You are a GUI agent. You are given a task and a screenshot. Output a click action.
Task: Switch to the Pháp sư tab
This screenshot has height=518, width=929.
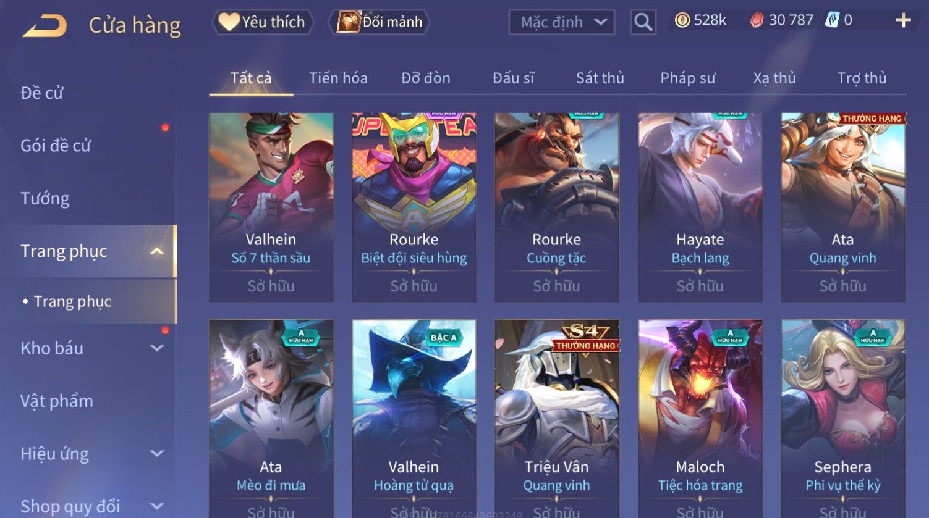687,78
